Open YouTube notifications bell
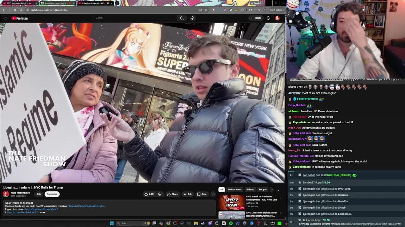This screenshot has width=405, height=227. 268,18
